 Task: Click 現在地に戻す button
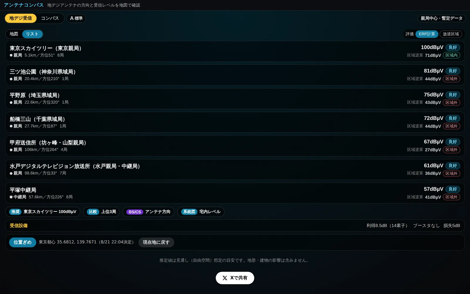click(156, 242)
